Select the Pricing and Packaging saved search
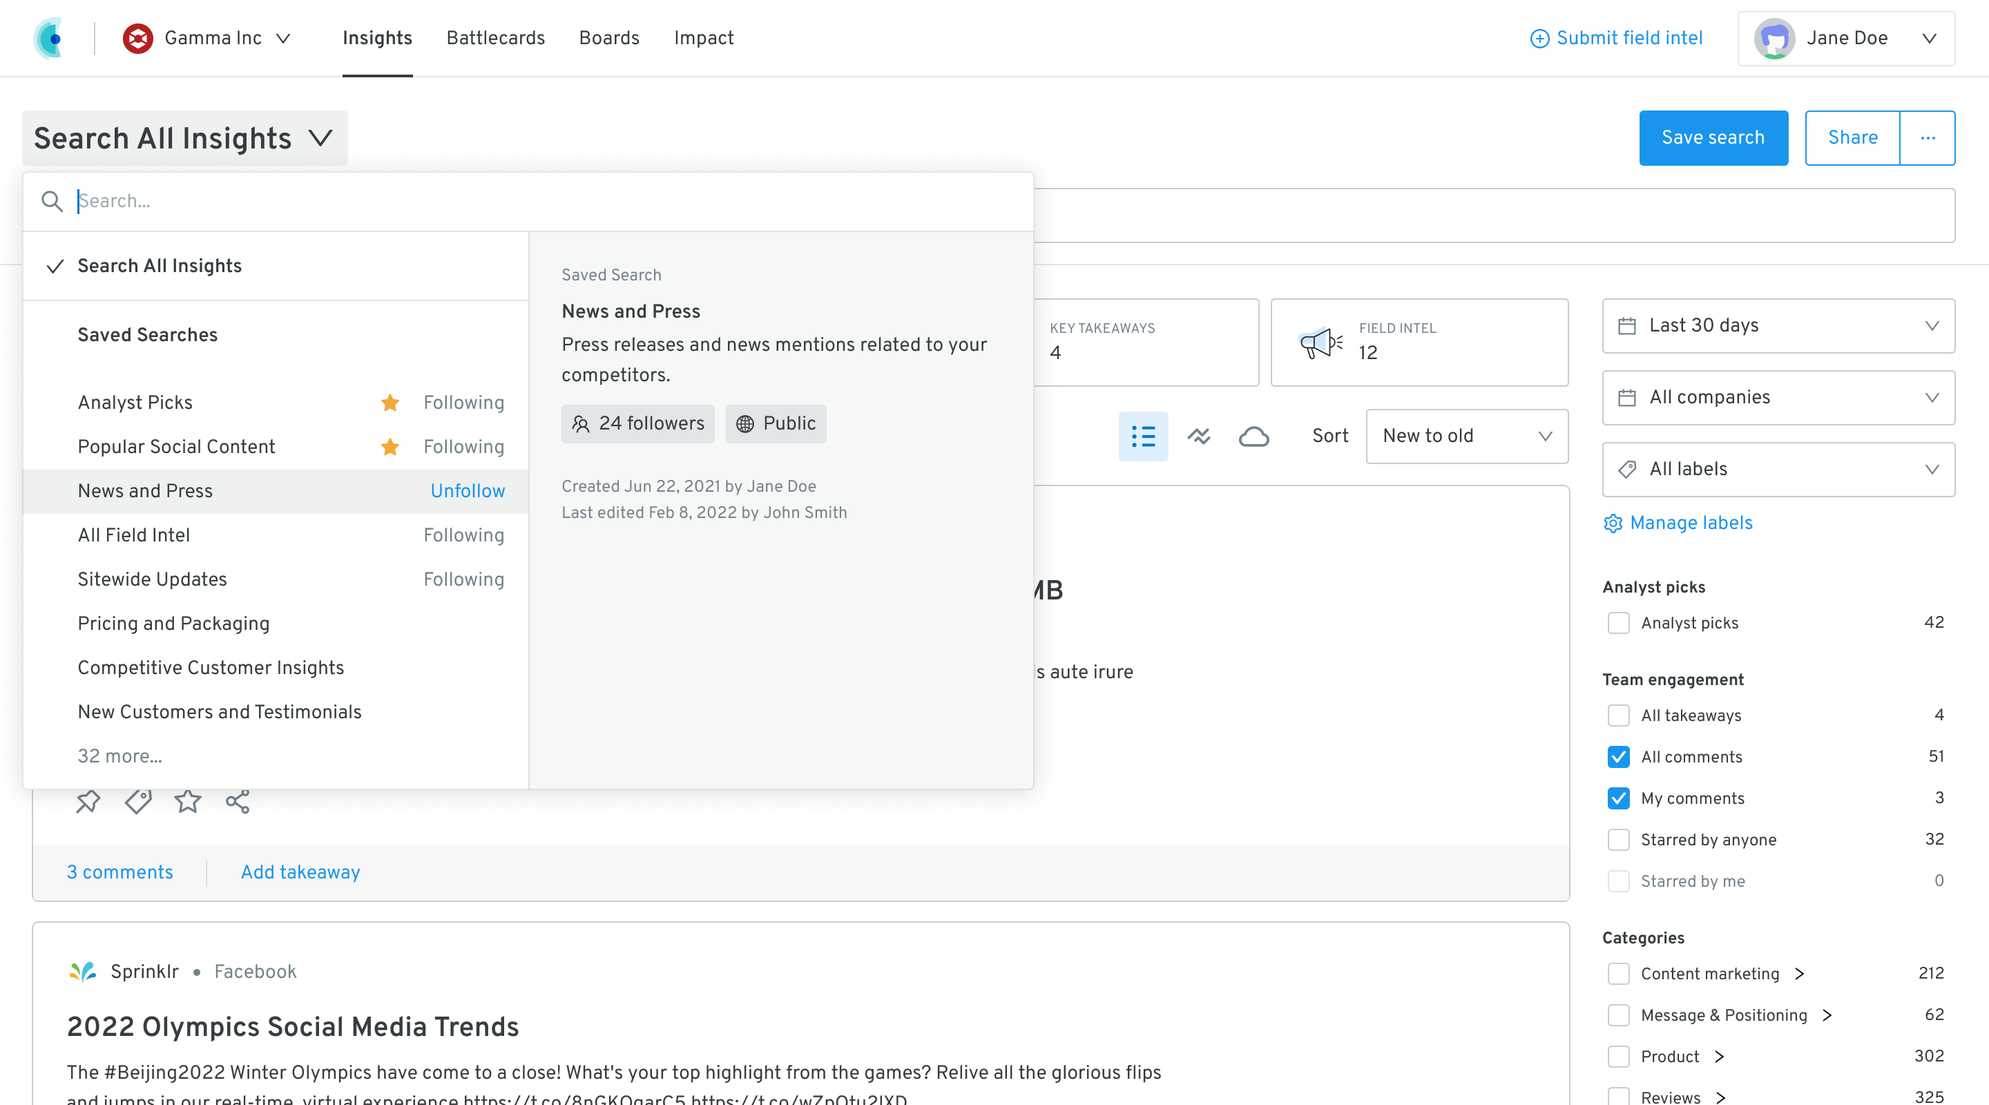 (174, 623)
